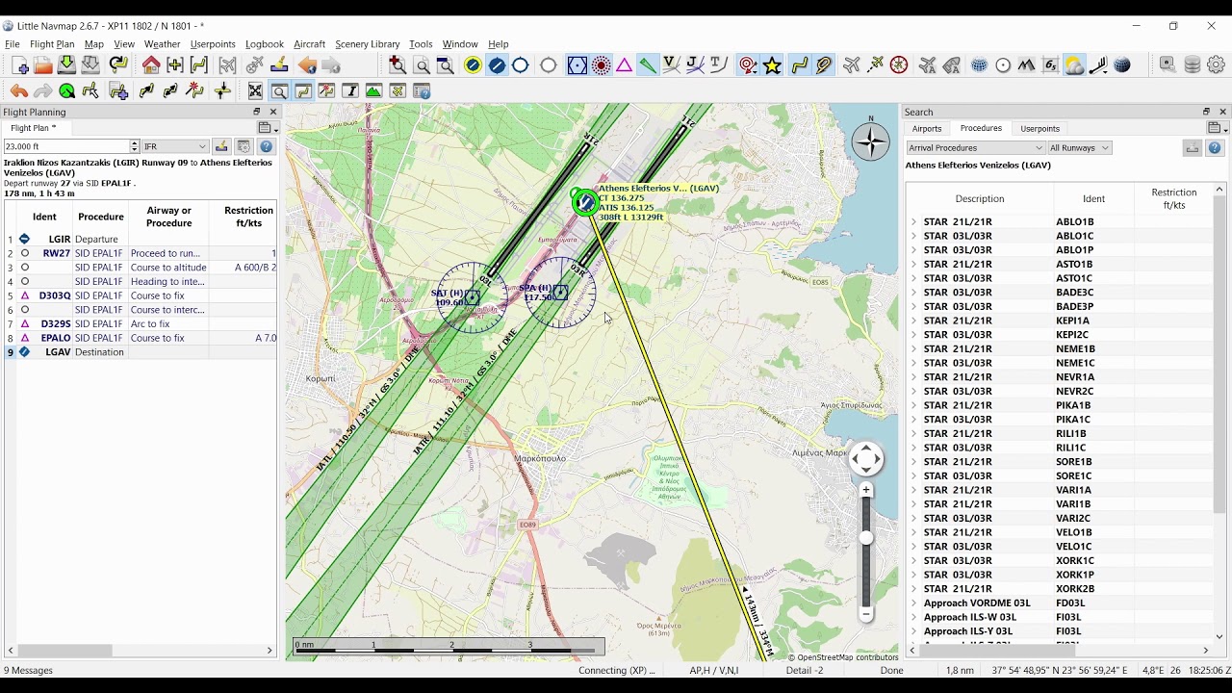1232x693 pixels.
Task: Open the scenery database icon
Action: 1193,65
